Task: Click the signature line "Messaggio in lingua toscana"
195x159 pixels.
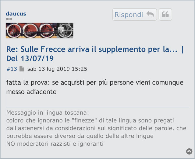Action: pos(48,113)
